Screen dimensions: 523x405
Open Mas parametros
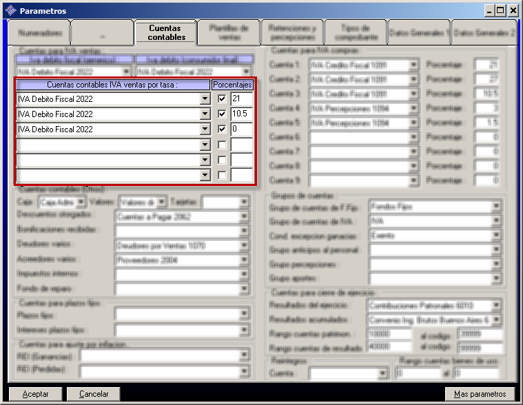point(480,394)
